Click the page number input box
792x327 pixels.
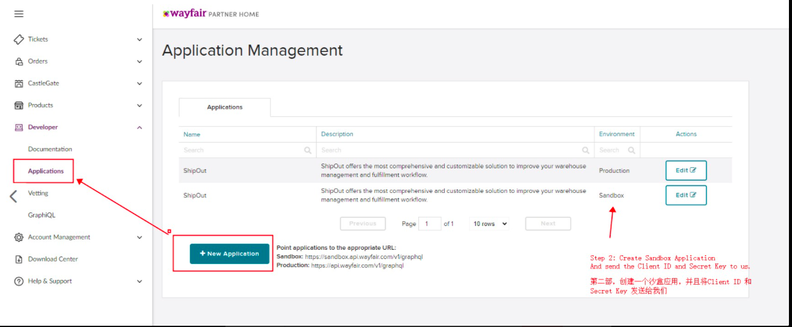point(429,224)
